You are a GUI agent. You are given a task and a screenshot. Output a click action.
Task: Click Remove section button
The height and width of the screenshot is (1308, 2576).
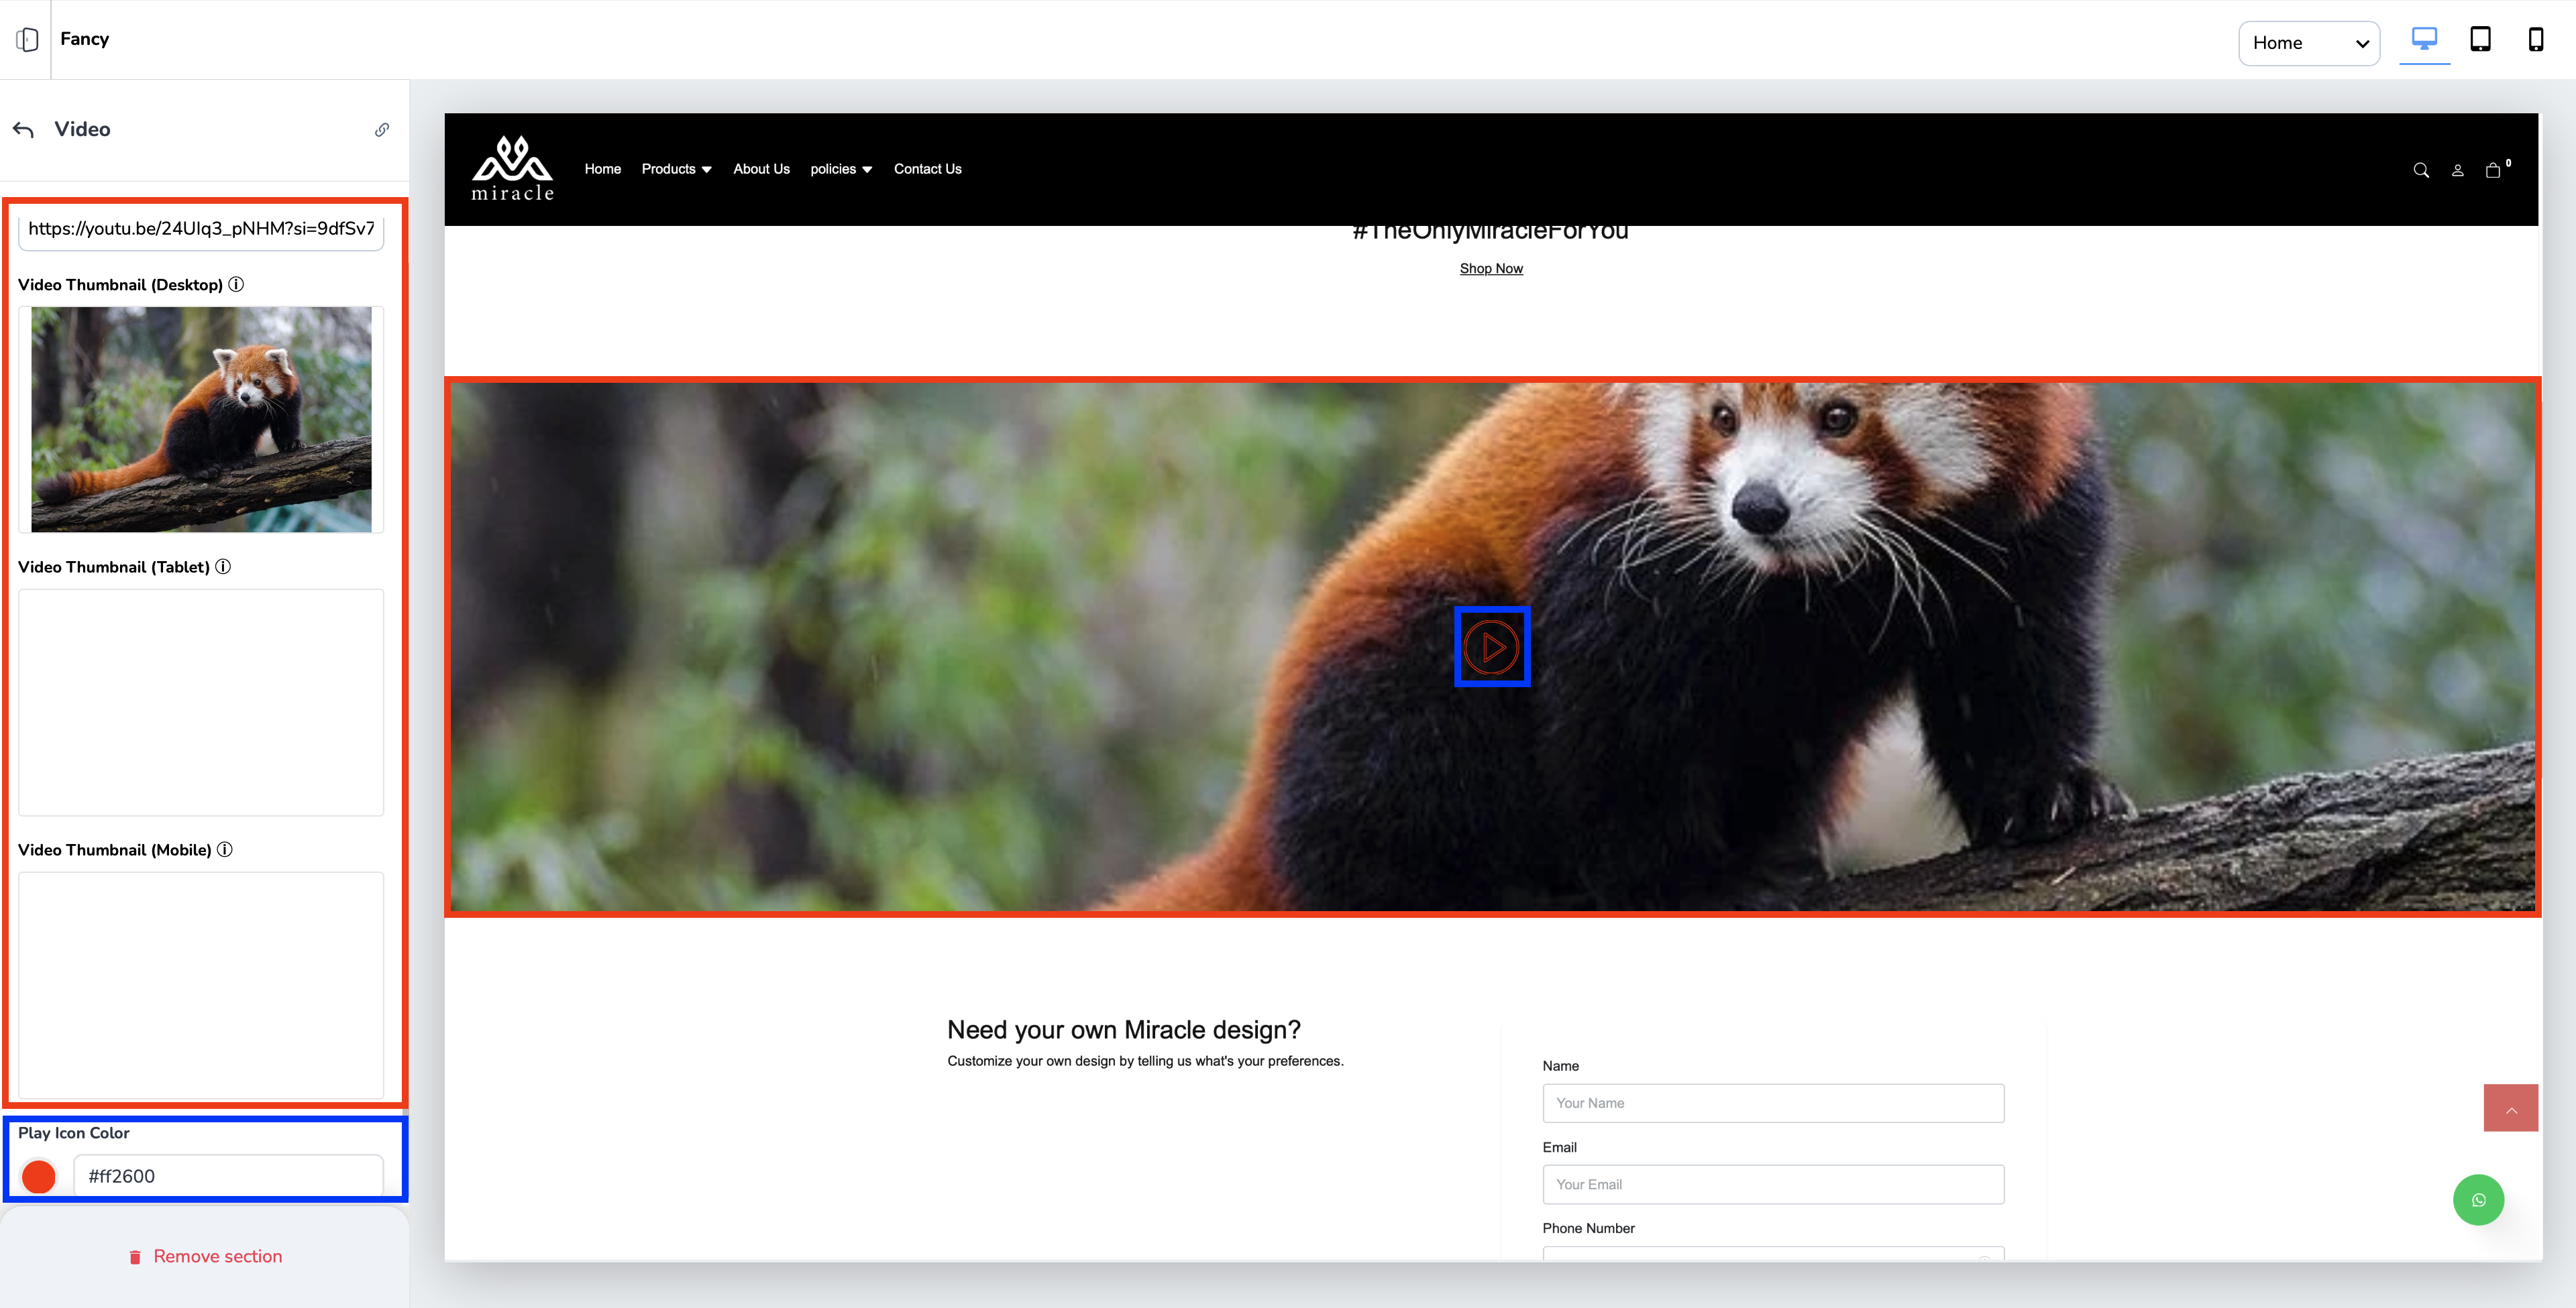click(x=205, y=1256)
